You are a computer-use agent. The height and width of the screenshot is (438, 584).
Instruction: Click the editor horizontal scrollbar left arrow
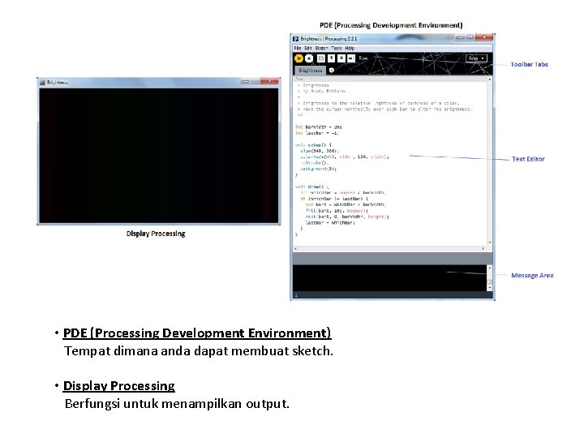click(296, 248)
